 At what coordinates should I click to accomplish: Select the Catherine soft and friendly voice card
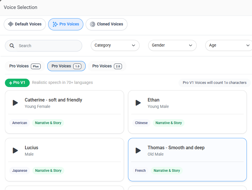coord(65,112)
